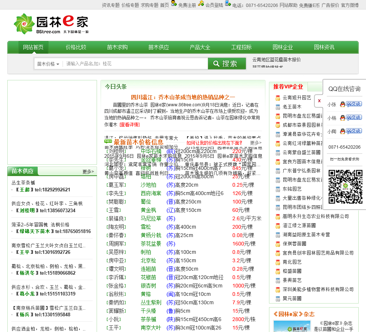Click 网站帮助 link in top bar
This screenshot has width=366, height=332.
tap(288, 5)
